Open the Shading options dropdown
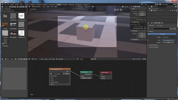This screenshot has height=100, width=178. click(x=143, y=7)
